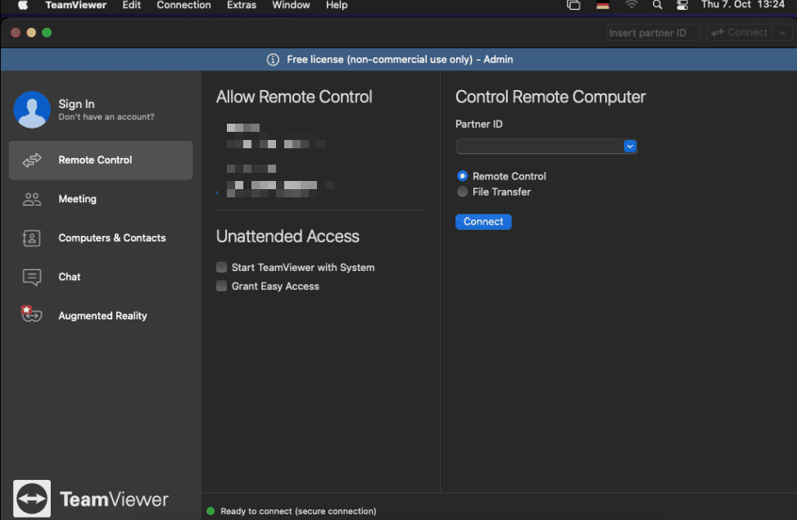Image resolution: width=797 pixels, height=520 pixels.
Task: Open the Apple menu
Action: (23, 5)
